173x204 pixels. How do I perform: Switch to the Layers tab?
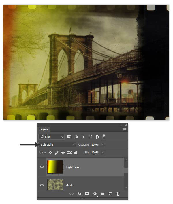(x=44, y=129)
